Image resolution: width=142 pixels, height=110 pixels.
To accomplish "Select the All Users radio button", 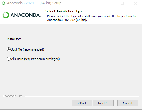I will 9,59.
